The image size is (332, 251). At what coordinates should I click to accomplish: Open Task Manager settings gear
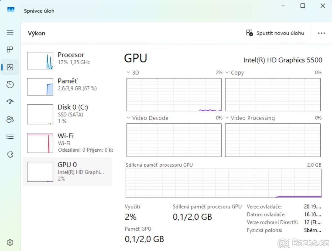click(x=10, y=242)
